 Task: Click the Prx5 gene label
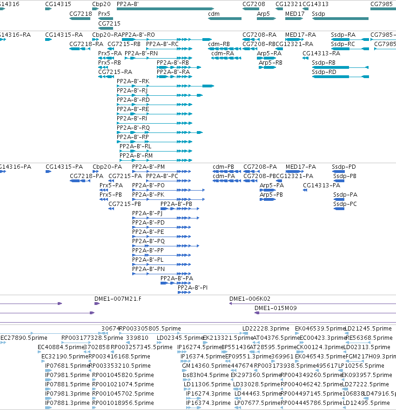(x=104, y=14)
